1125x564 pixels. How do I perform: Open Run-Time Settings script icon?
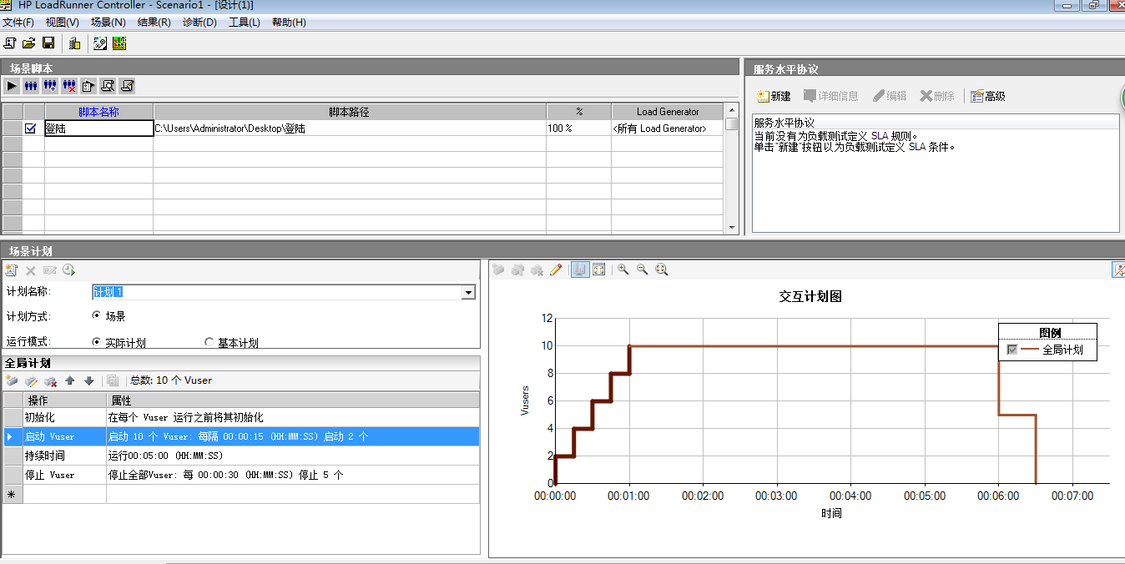[x=88, y=85]
